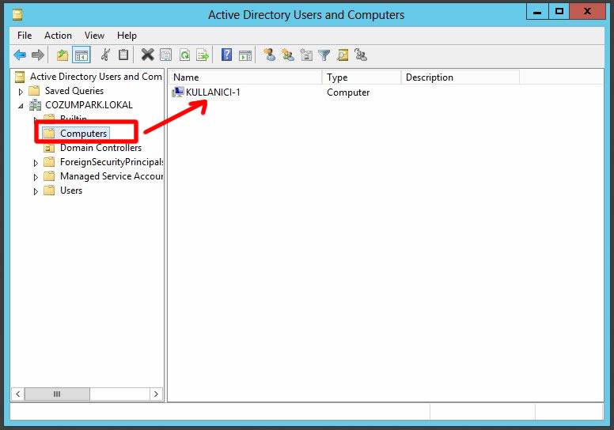The width and height of the screenshot is (614, 430).
Task: Click the Cut scissors toolbar icon
Action: [105, 55]
